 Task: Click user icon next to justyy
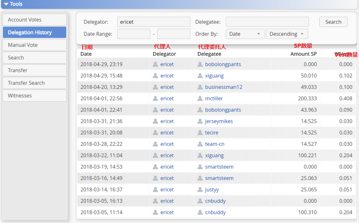pyautogui.click(x=200, y=189)
